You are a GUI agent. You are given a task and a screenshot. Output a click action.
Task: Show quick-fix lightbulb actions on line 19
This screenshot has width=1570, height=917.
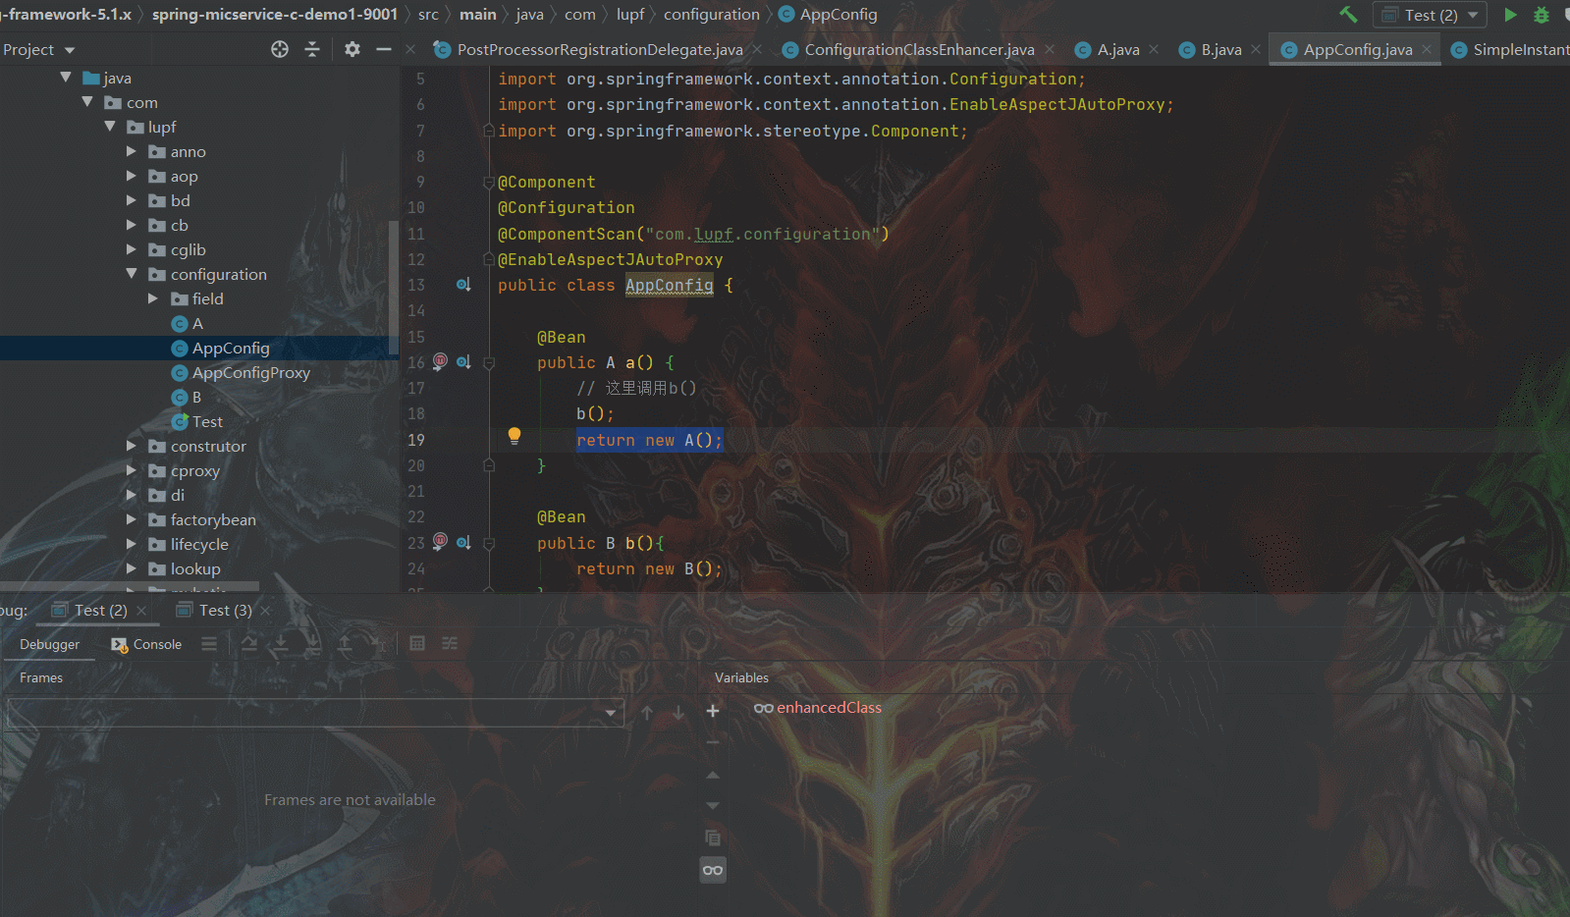514,436
